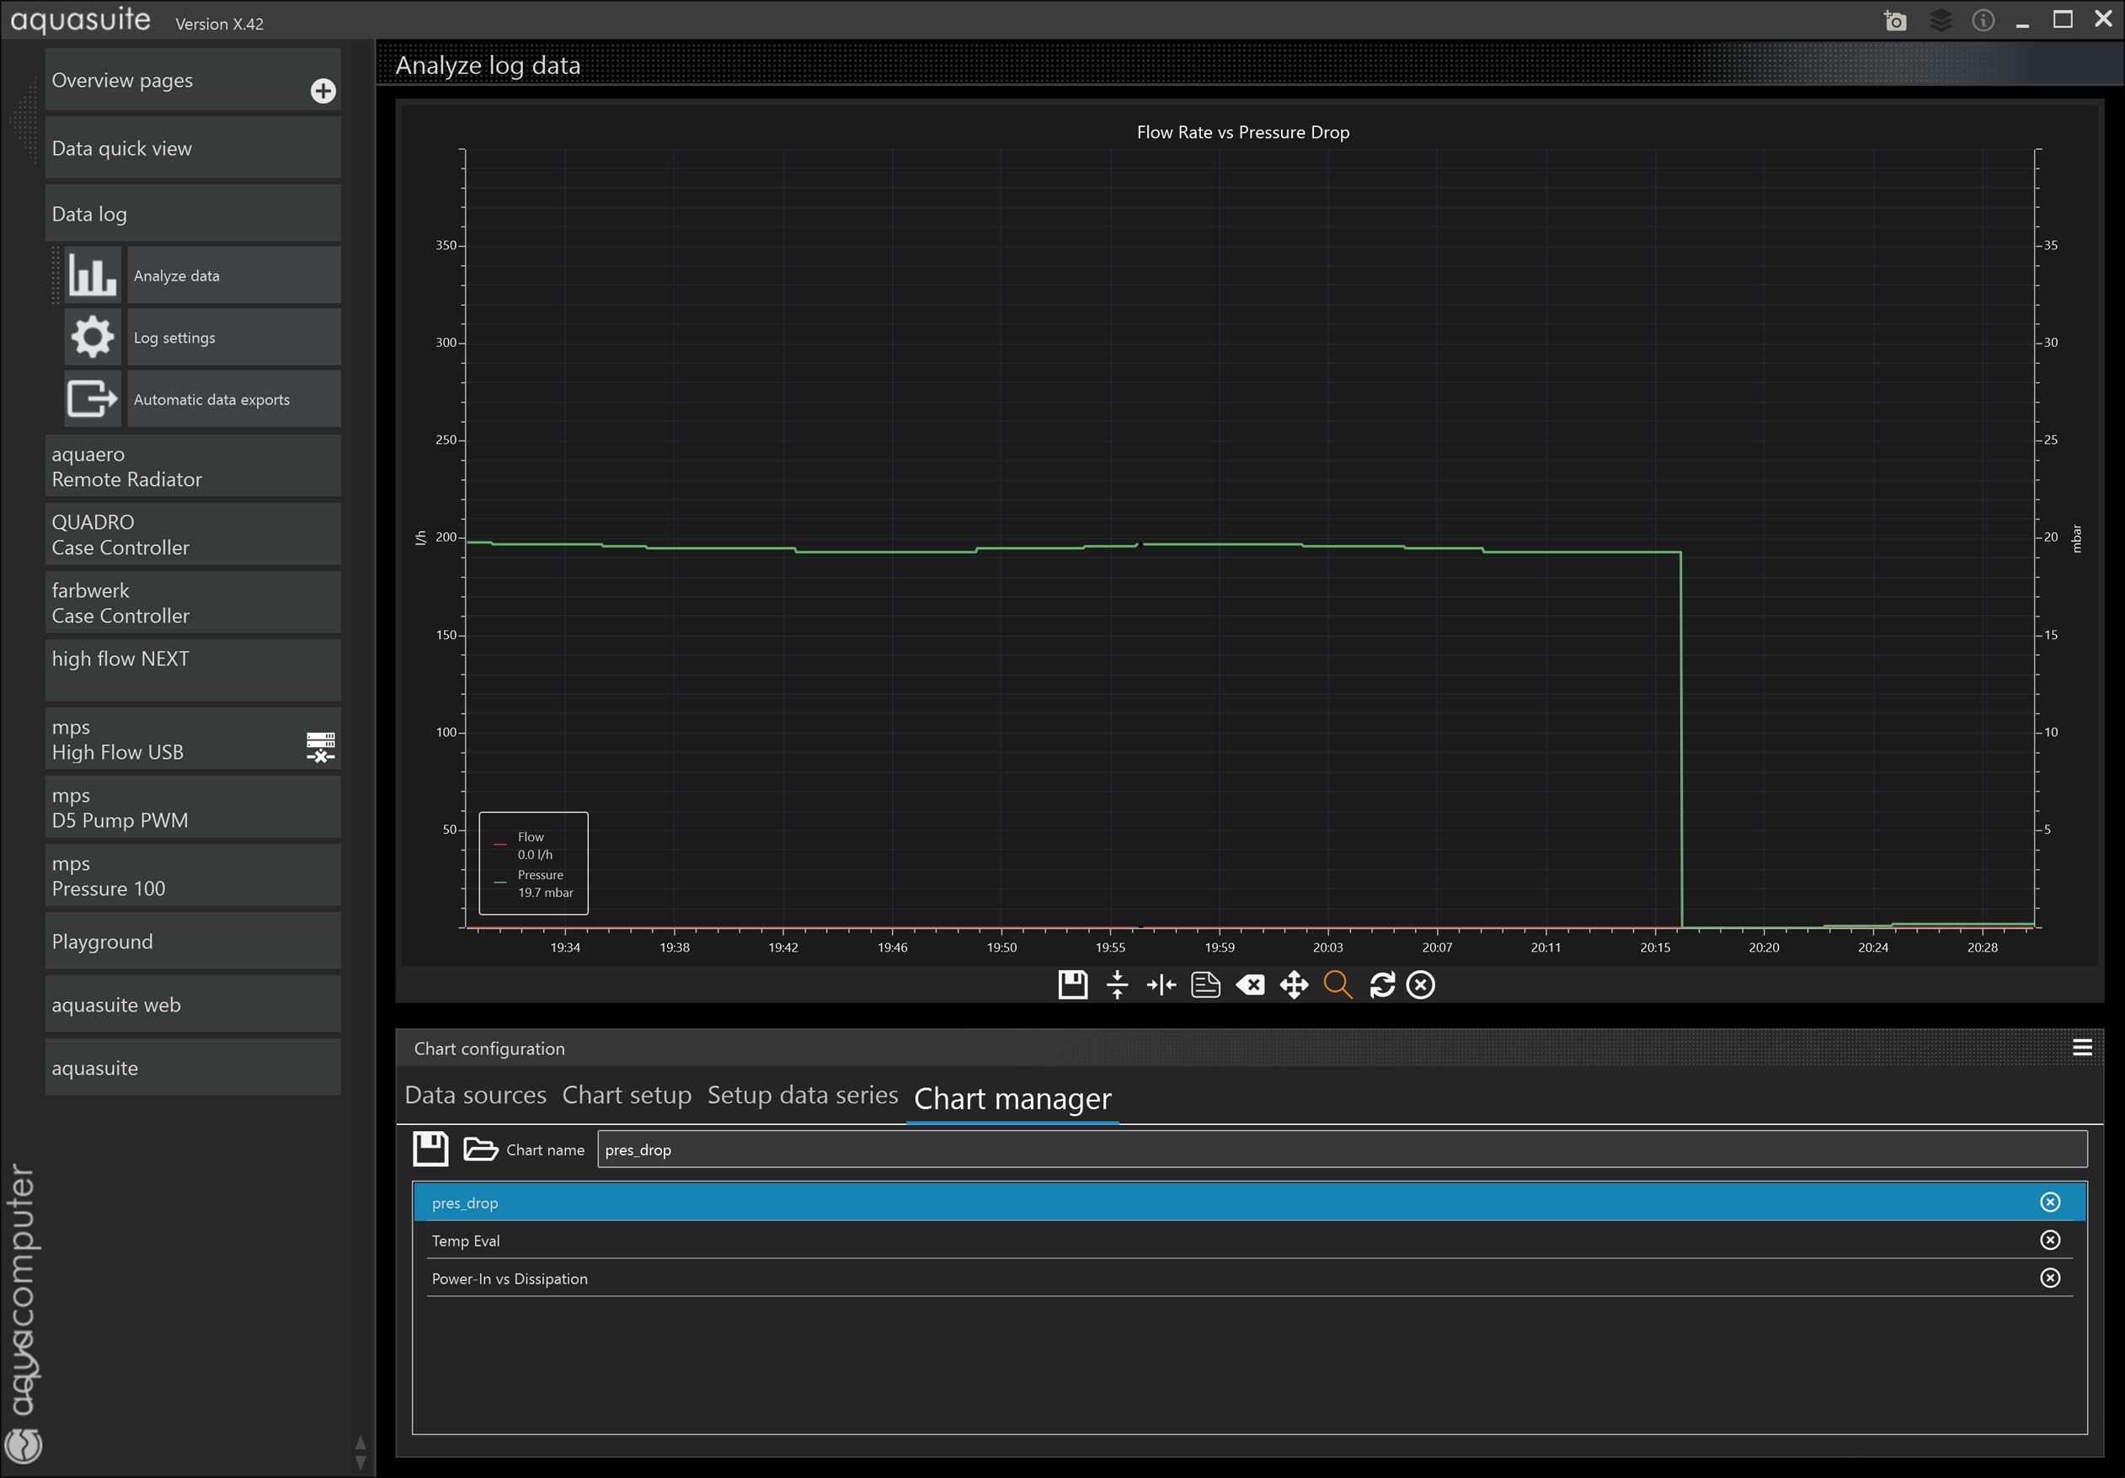Open Log settings in the sidebar
This screenshot has height=1478, width=2125.
pos(233,338)
